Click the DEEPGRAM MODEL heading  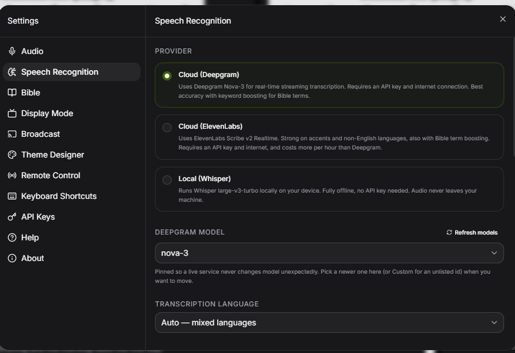[190, 232]
